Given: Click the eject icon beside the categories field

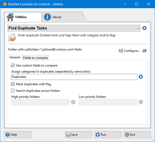Looking at the screenshot, I should 141,77.
